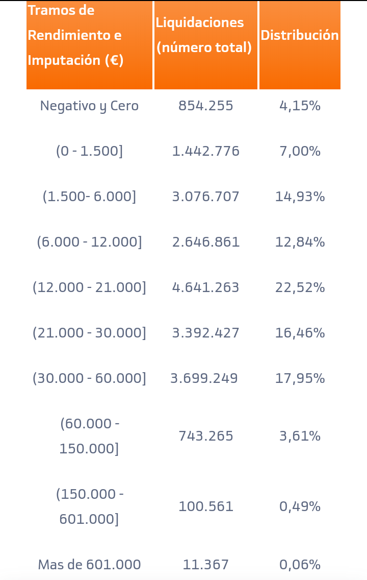367x580 pixels.
Task: Select the "(12.000 - 21.000]" bracket cell
Action: click(x=89, y=287)
